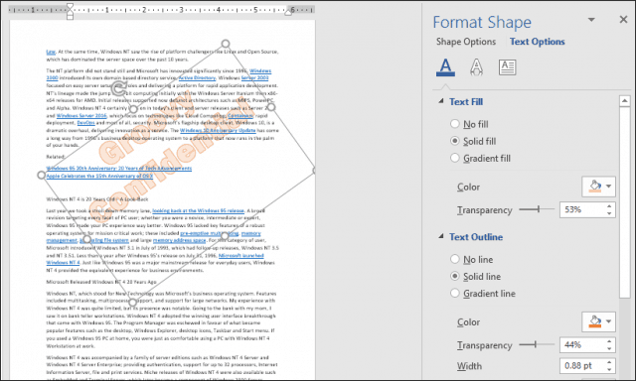
Task: Increase outline width with up stepper
Action: tap(609, 362)
